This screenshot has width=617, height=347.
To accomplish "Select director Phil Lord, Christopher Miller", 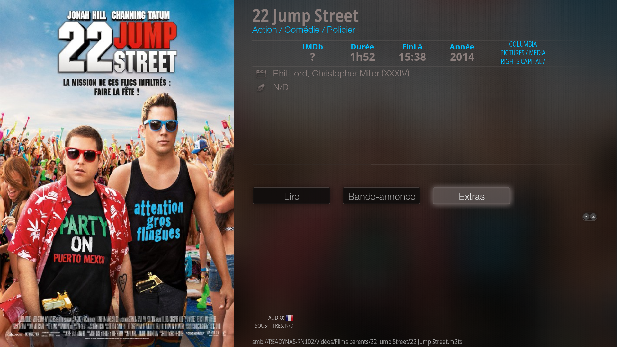I will coord(341,73).
